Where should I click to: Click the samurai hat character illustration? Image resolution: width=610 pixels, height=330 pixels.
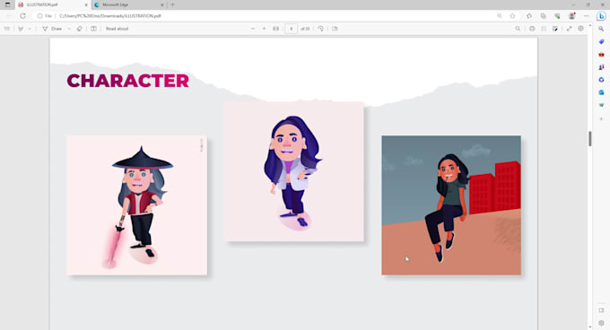tap(136, 205)
